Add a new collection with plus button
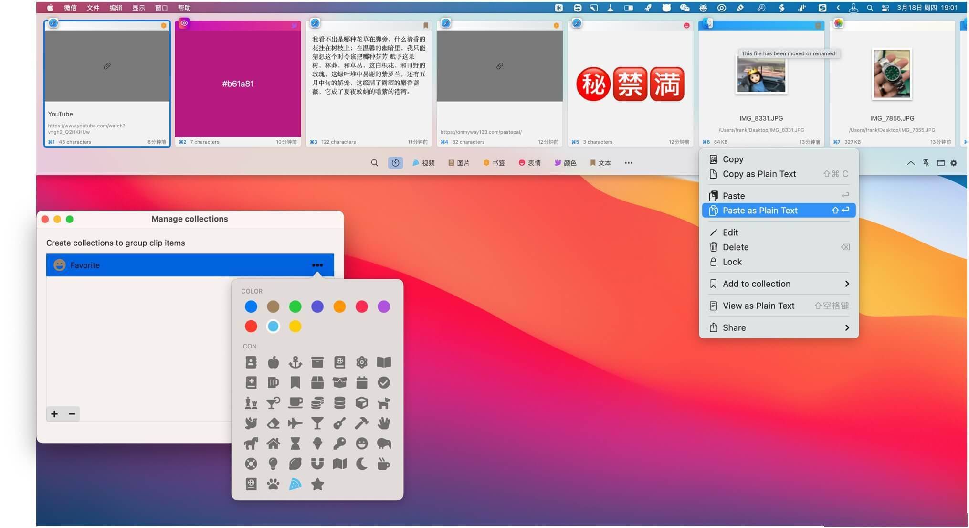Screen dimensions: 969x528 (54, 414)
